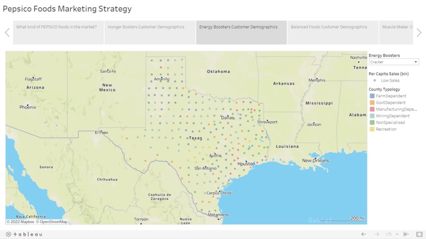Click the 'El Paso' map label
The width and height of the screenshot is (426, 239).
(x=101, y=132)
